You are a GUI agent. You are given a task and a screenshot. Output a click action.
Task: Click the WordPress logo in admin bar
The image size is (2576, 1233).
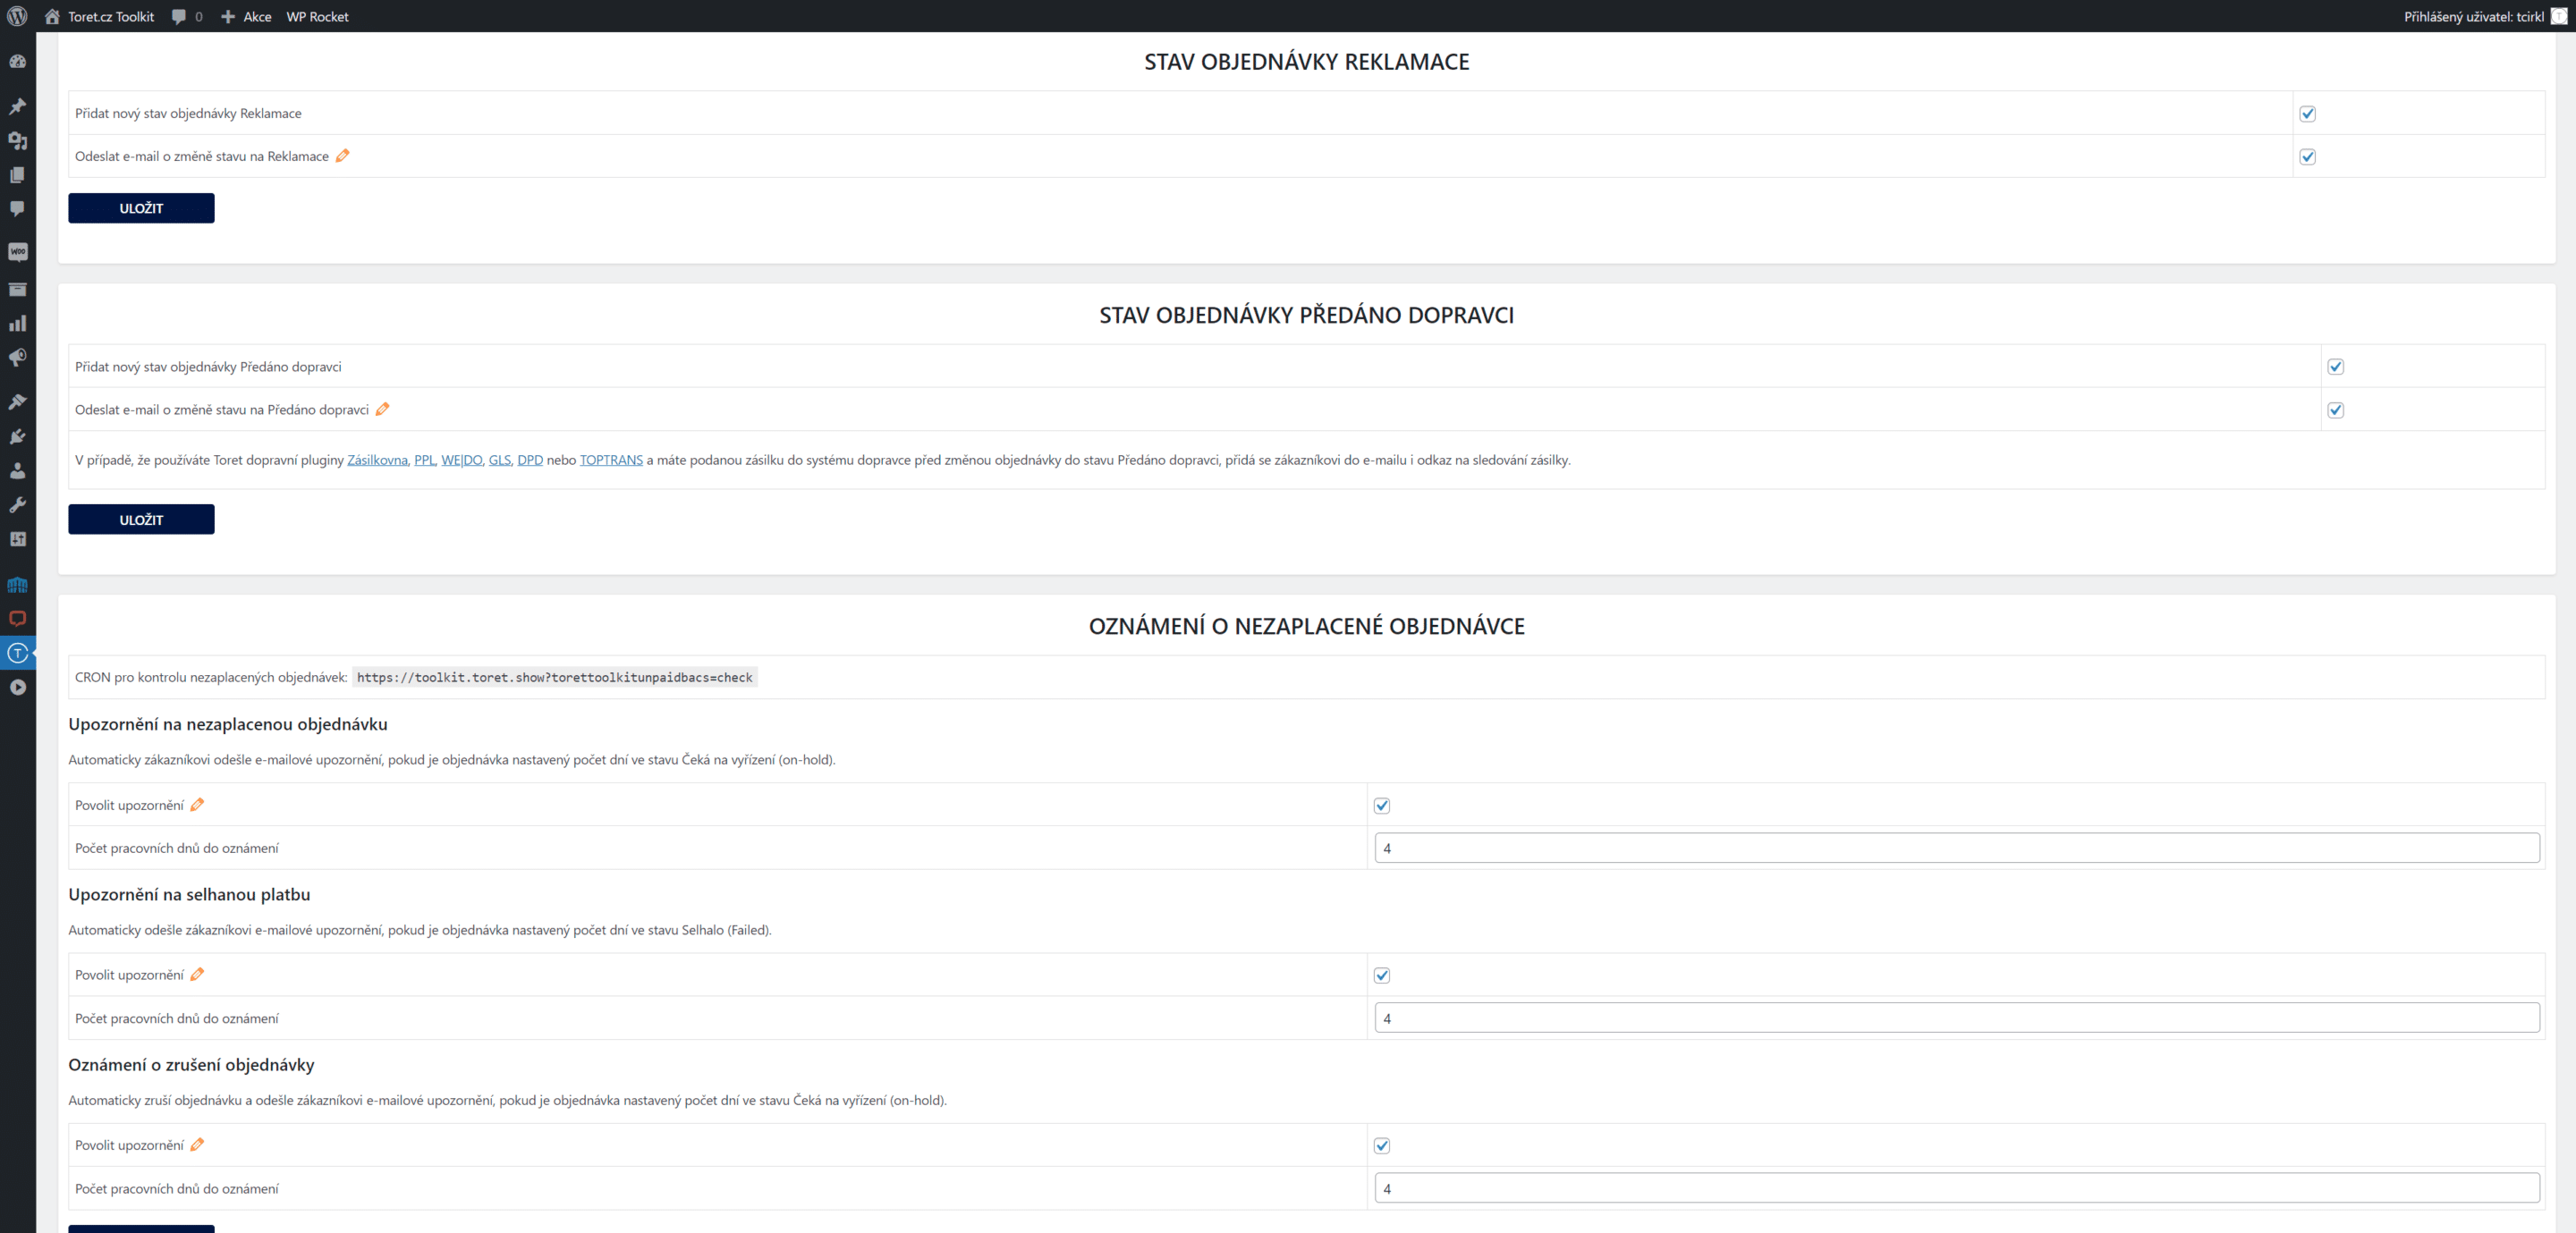[17, 16]
